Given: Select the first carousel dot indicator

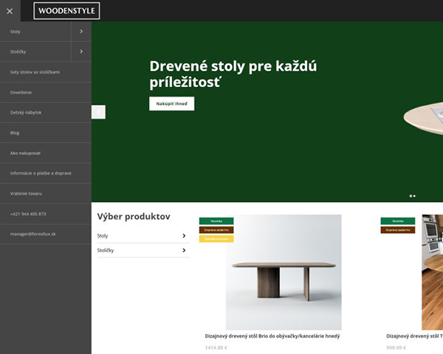Looking at the screenshot, I should pos(411,196).
